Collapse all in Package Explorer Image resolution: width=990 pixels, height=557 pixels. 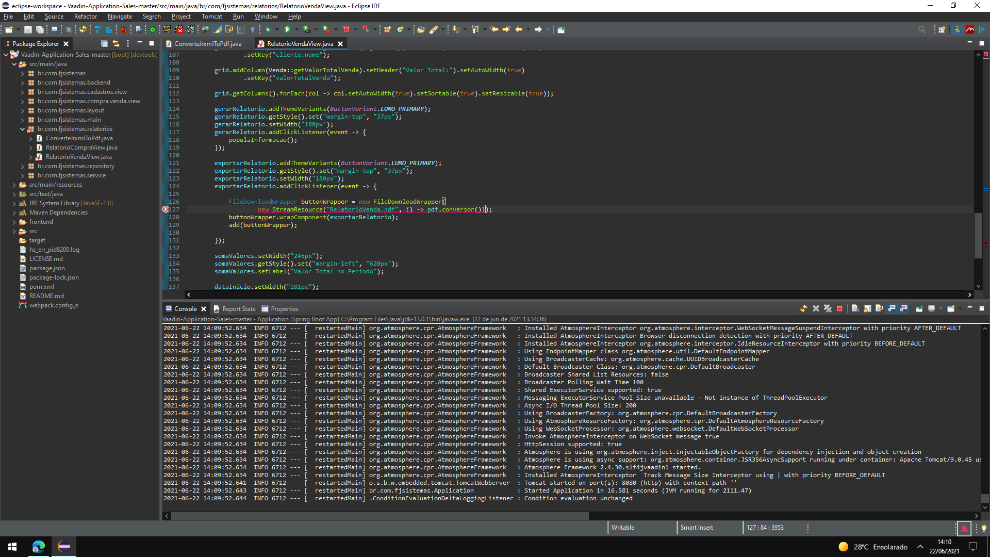(x=104, y=43)
